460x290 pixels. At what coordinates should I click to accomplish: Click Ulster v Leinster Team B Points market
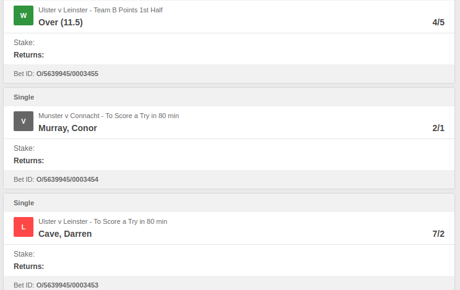click(x=100, y=10)
